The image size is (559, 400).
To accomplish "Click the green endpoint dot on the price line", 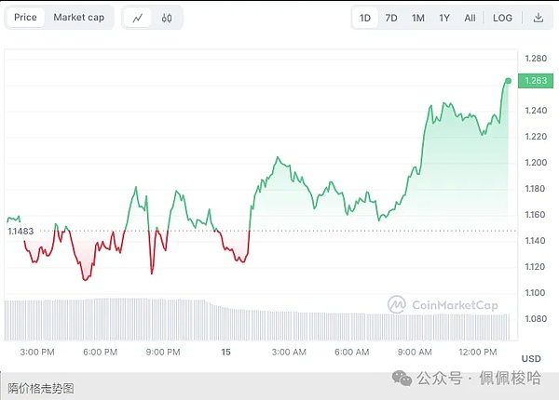I will [x=508, y=81].
